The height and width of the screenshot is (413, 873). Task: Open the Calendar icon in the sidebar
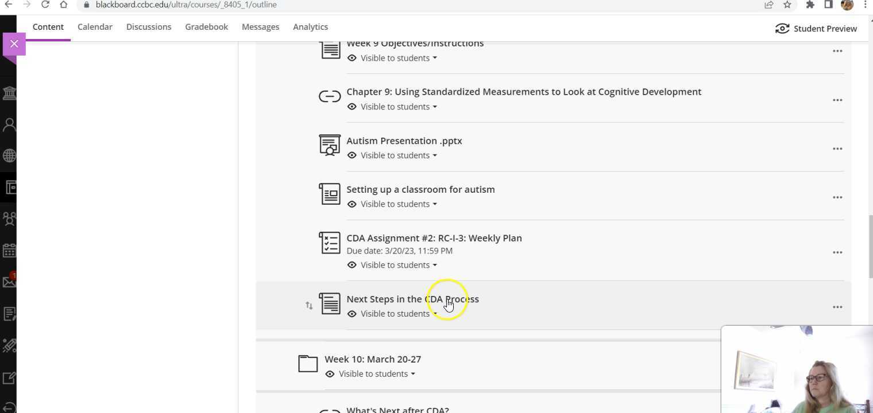(x=9, y=250)
